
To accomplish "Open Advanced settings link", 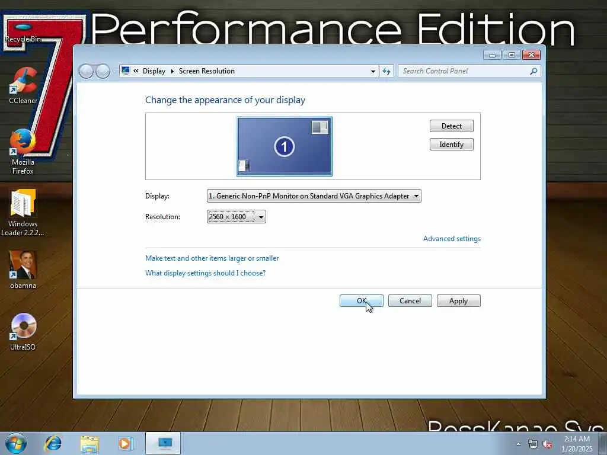I will [452, 239].
